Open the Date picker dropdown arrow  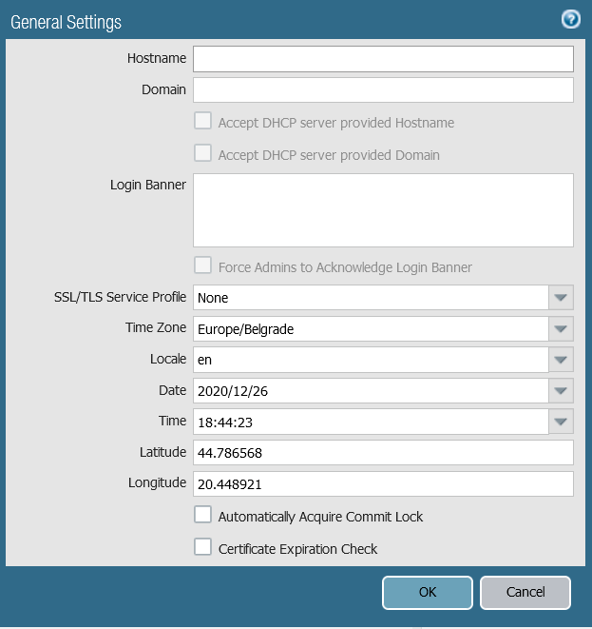click(561, 390)
